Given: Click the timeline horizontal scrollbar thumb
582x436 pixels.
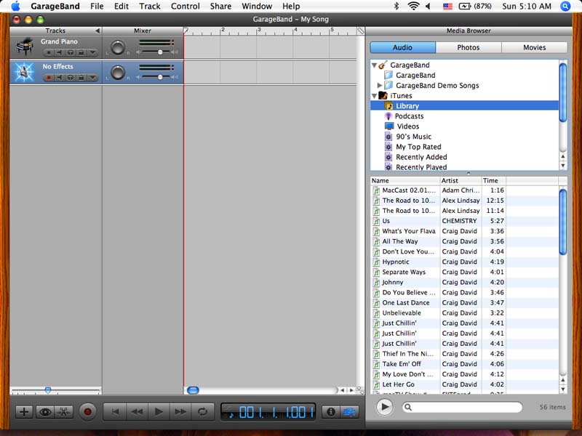Looking at the screenshot, I should pyautogui.click(x=193, y=390).
